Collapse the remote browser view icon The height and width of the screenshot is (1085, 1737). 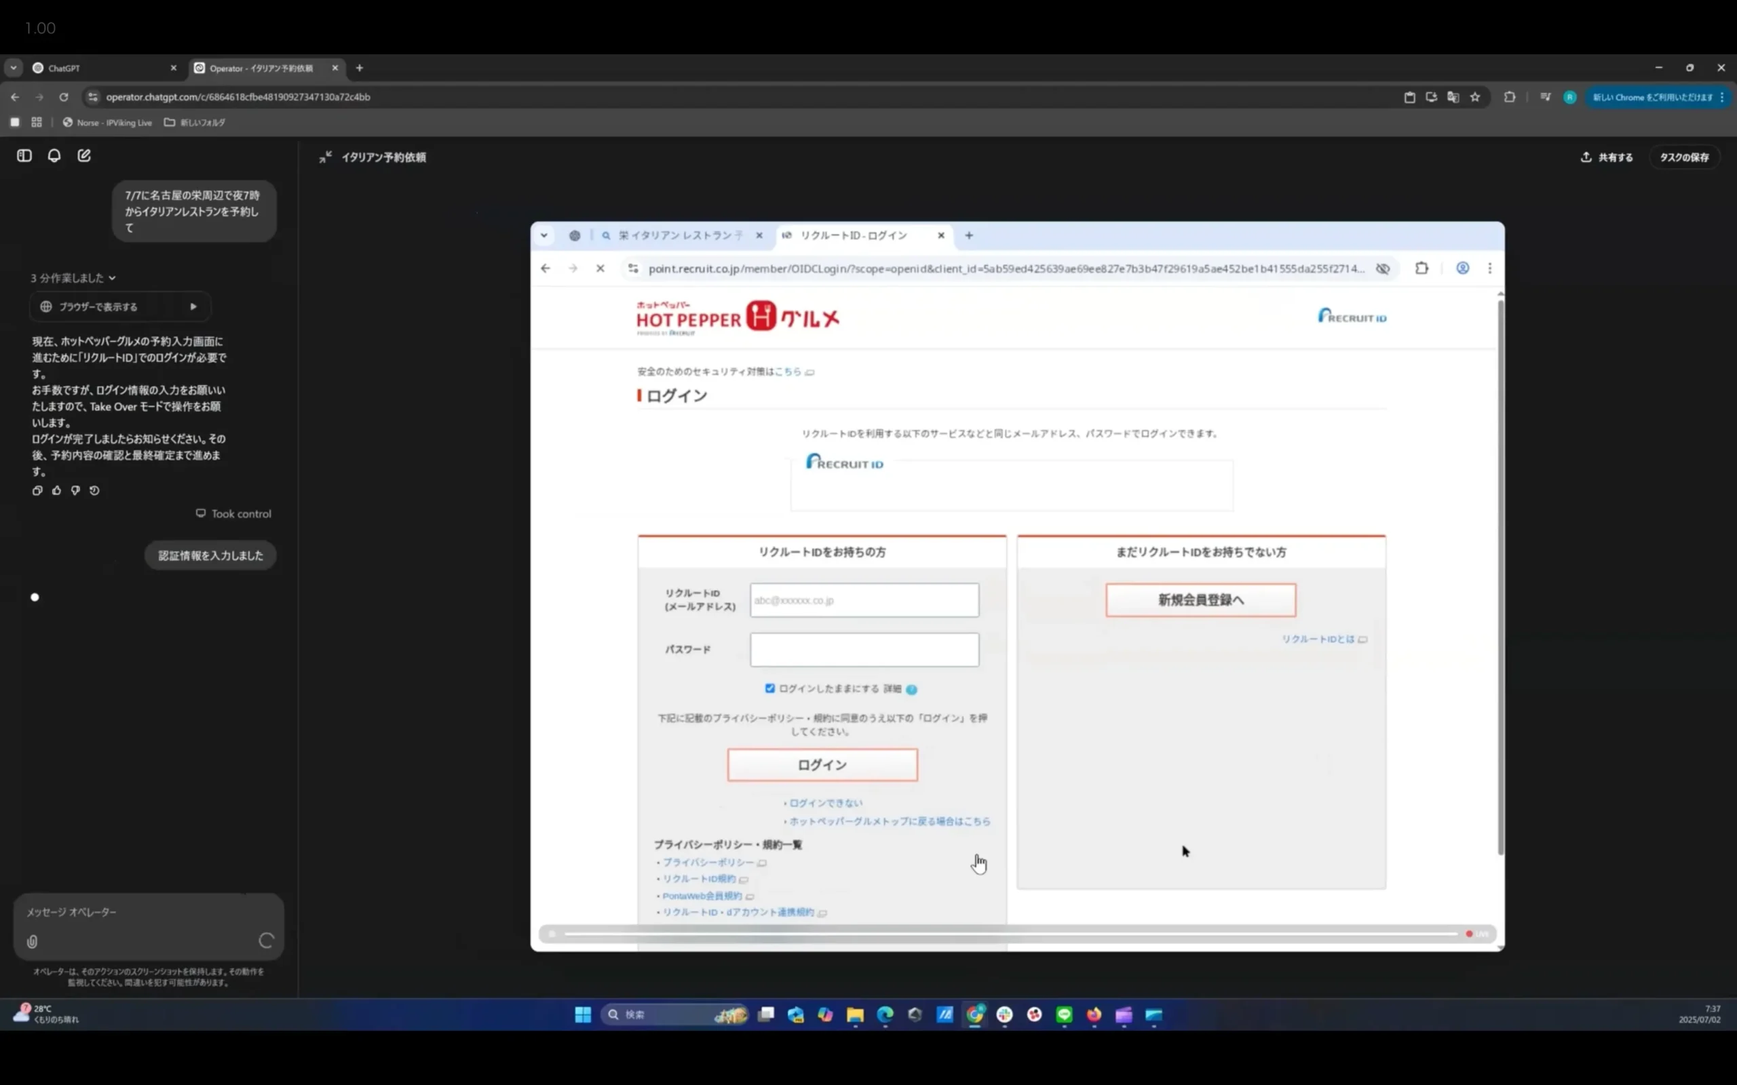coord(325,157)
